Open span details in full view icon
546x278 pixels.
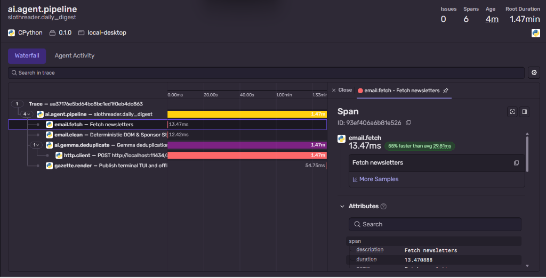(512, 112)
